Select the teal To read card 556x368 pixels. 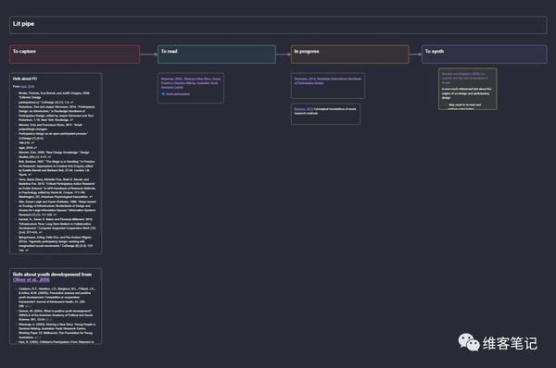[217, 55]
